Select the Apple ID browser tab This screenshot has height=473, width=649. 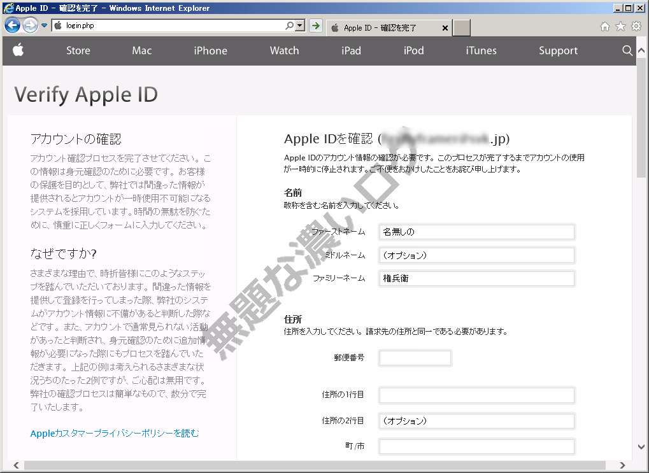(389, 28)
